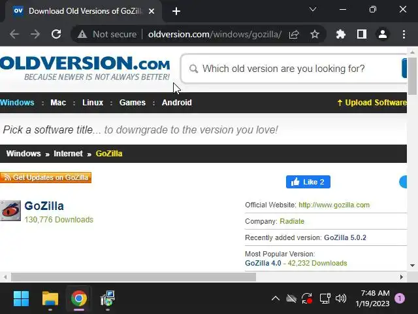Click the OneDrive cloud tray icon
418x314 pixels.
click(291, 298)
